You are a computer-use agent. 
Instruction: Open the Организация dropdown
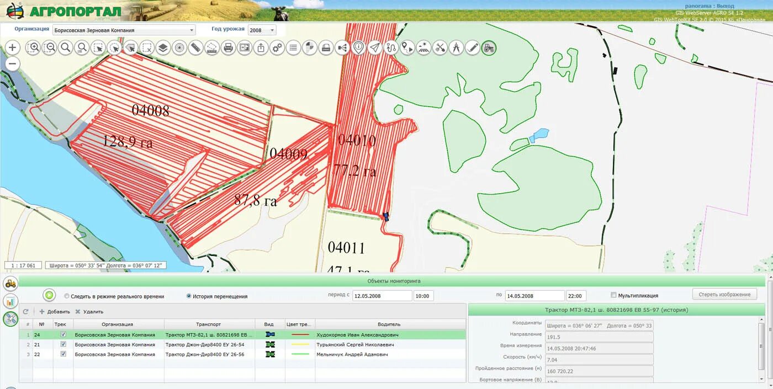tap(124, 30)
